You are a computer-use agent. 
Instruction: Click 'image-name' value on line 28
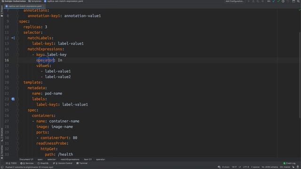point(62,127)
